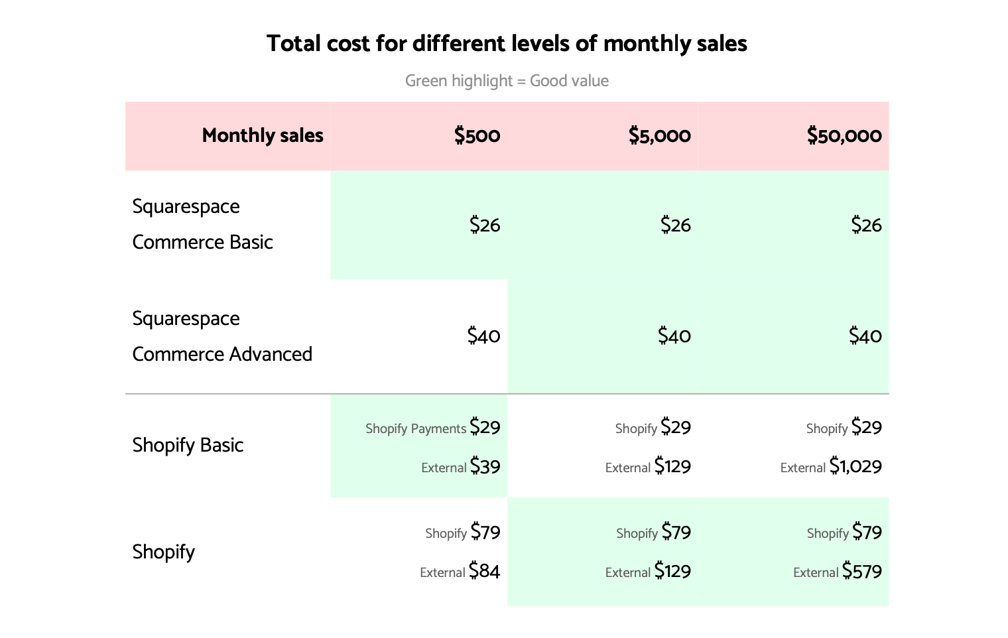Screen dimensions: 1008x638
Task: Click Commerce Basic $26 in the $500 column
Action: [484, 225]
